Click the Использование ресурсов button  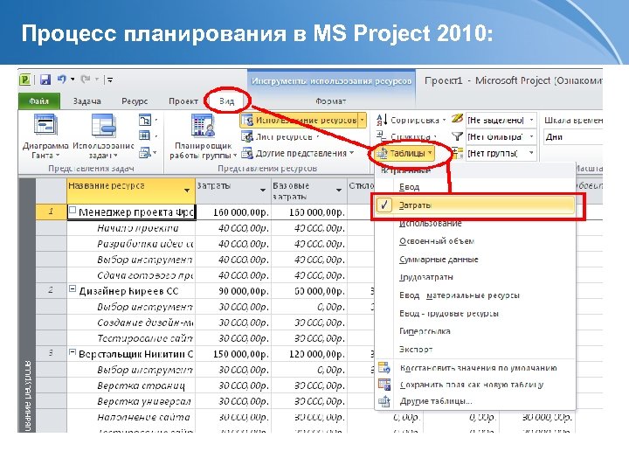coord(303,120)
